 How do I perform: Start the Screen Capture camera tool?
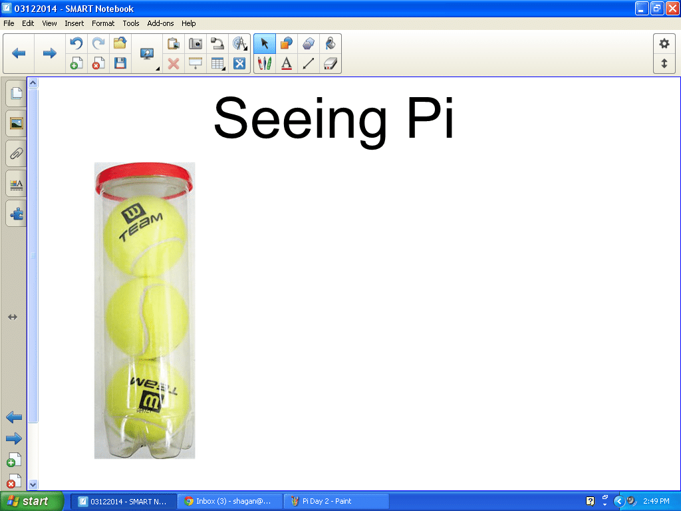coord(196,43)
